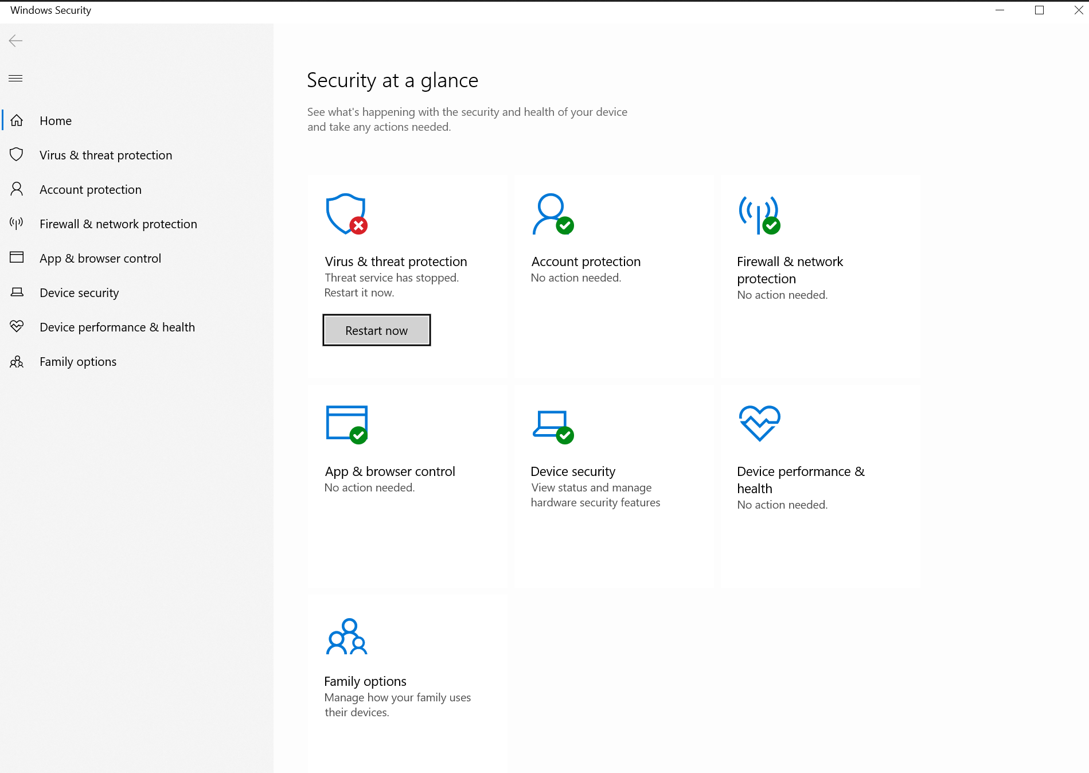The height and width of the screenshot is (773, 1089).
Task: Open the Device security tile title
Action: point(573,471)
